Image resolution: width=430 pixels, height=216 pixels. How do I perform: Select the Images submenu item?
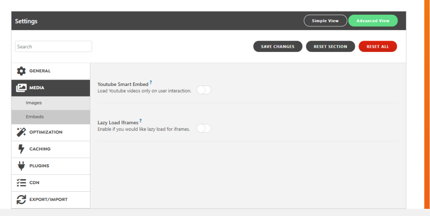pyautogui.click(x=51, y=103)
